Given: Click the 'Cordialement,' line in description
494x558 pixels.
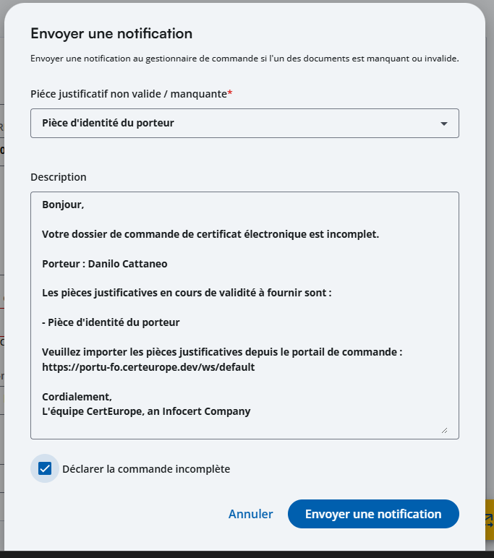Looking at the screenshot, I should 77,397.
